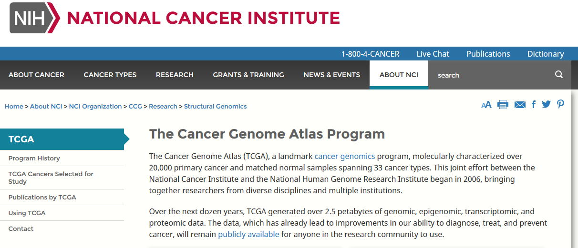The width and height of the screenshot is (578, 248).
Task: Open the Grants & Training menu
Action: (x=248, y=75)
